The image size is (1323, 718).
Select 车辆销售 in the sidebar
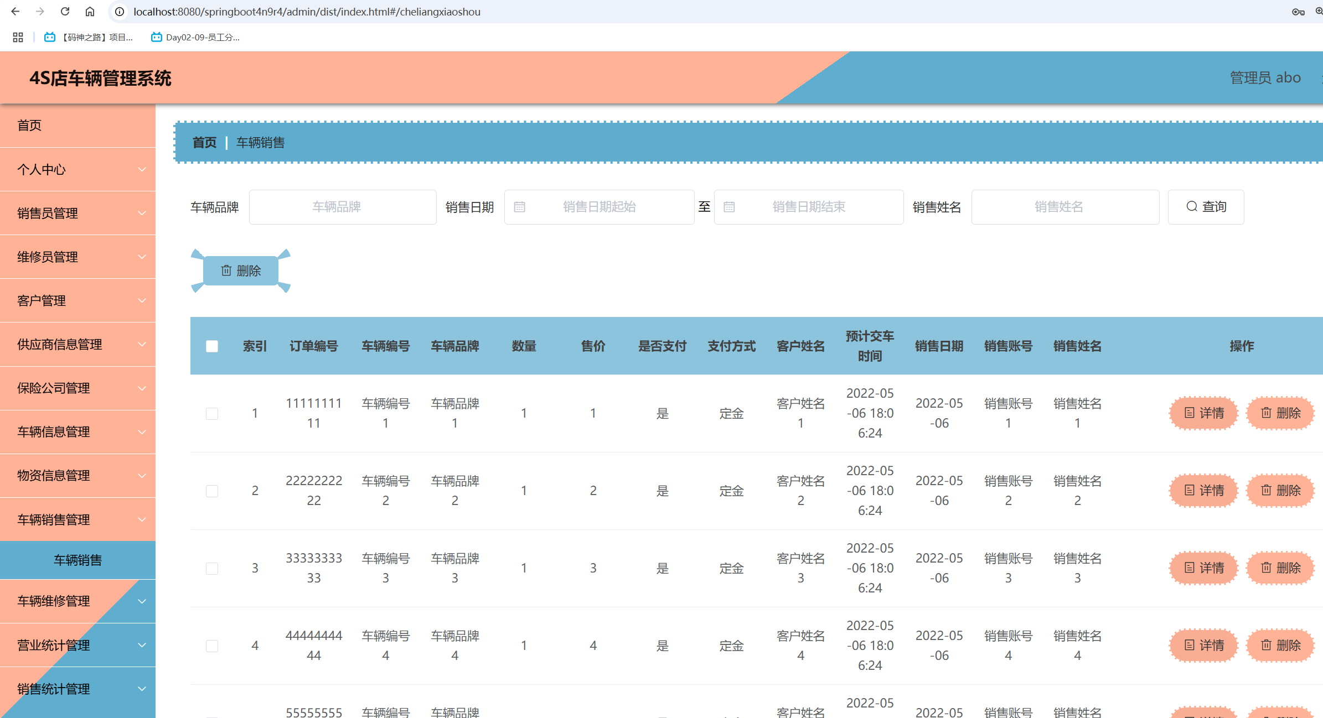pyautogui.click(x=77, y=560)
